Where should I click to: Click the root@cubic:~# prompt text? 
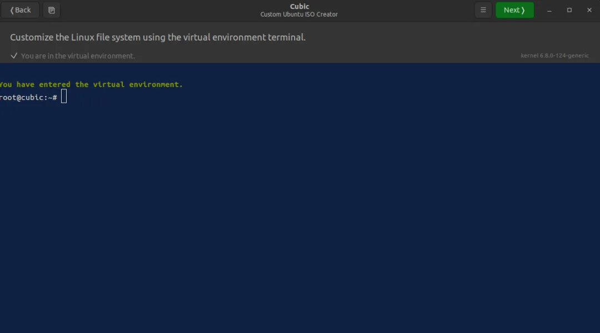coord(28,98)
